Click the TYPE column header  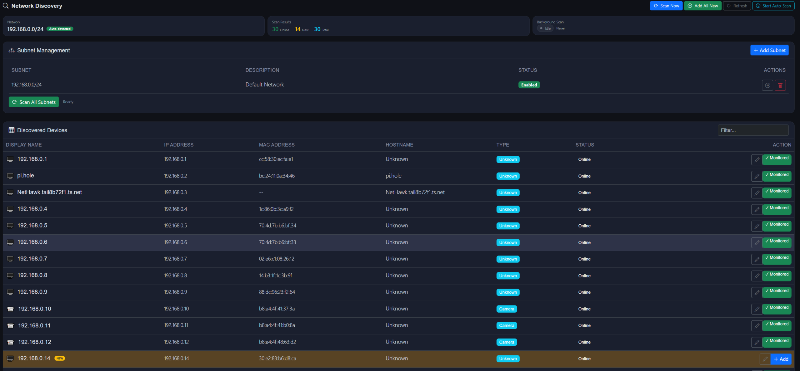pyautogui.click(x=502, y=145)
